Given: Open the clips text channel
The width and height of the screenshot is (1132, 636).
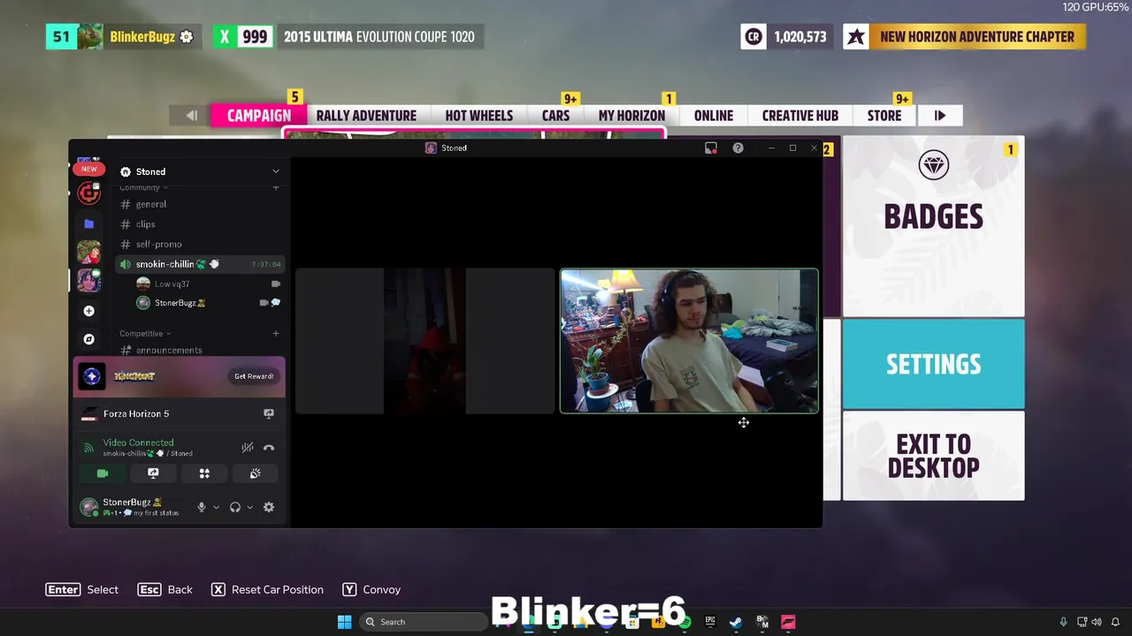Looking at the screenshot, I should pos(200,224).
